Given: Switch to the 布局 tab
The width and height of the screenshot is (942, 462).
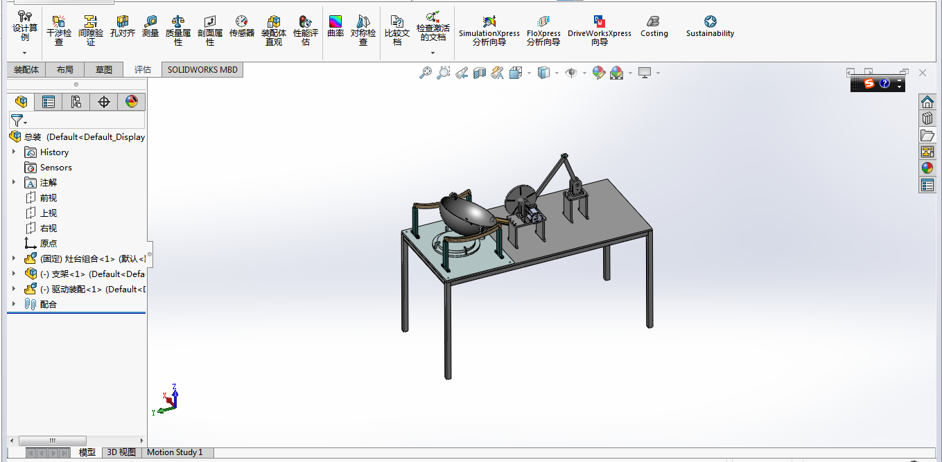Looking at the screenshot, I should pyautogui.click(x=64, y=70).
